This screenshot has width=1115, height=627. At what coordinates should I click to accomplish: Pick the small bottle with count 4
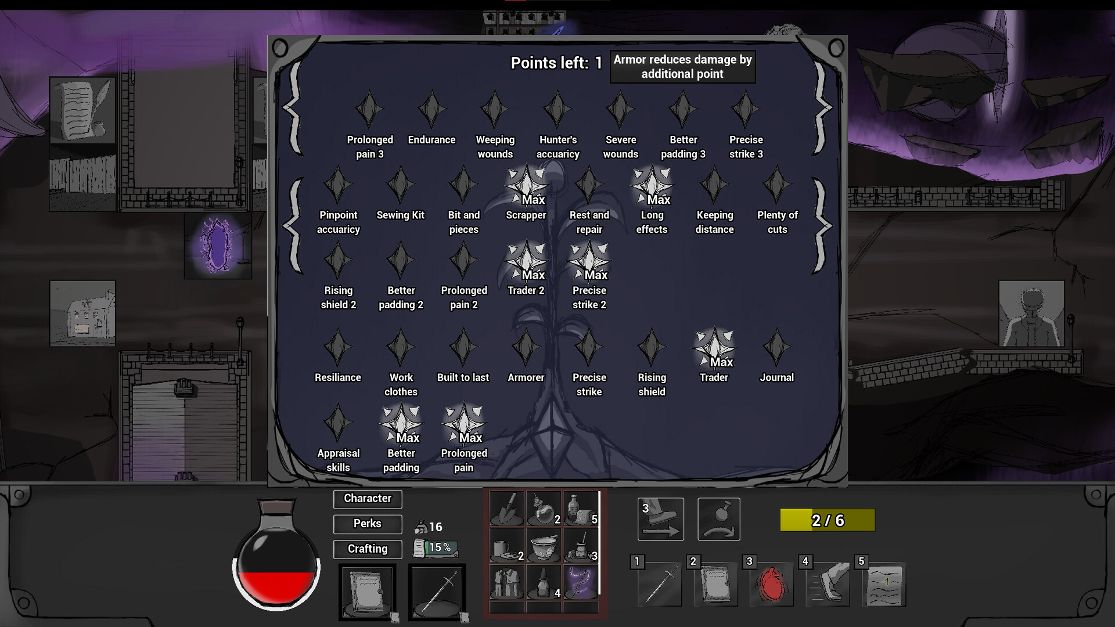(544, 582)
